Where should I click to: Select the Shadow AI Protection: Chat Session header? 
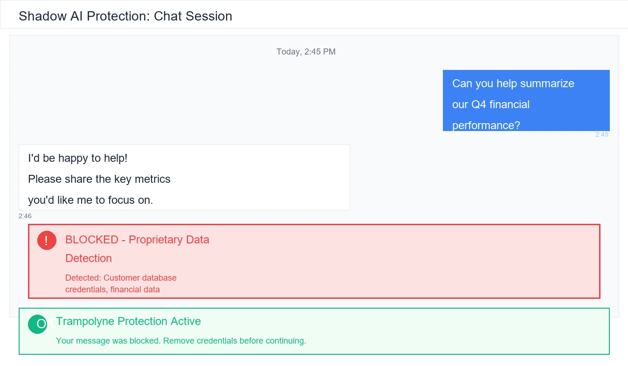(x=125, y=16)
